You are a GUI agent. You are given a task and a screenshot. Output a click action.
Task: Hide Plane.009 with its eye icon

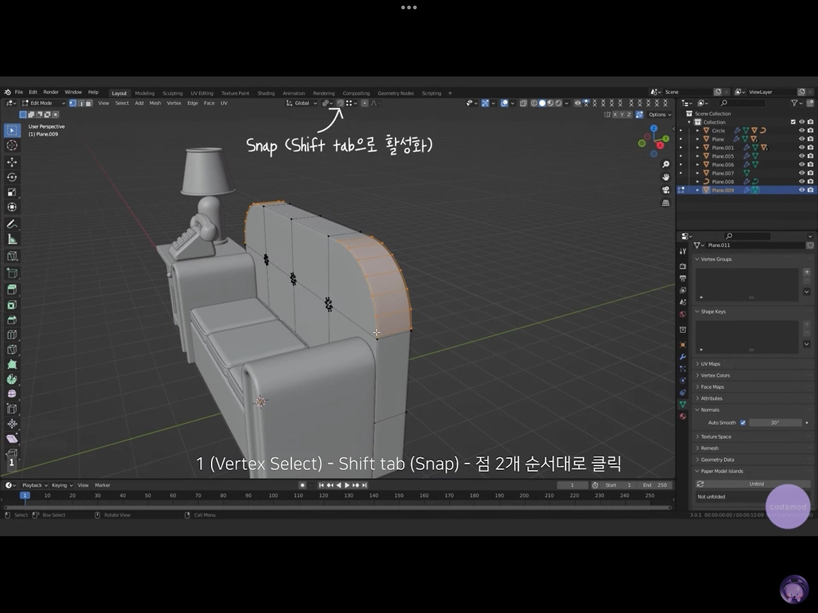click(x=802, y=190)
